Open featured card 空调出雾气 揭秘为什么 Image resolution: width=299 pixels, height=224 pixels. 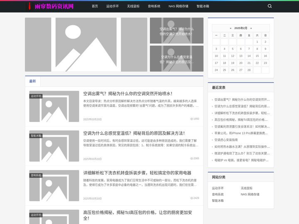point(176,31)
